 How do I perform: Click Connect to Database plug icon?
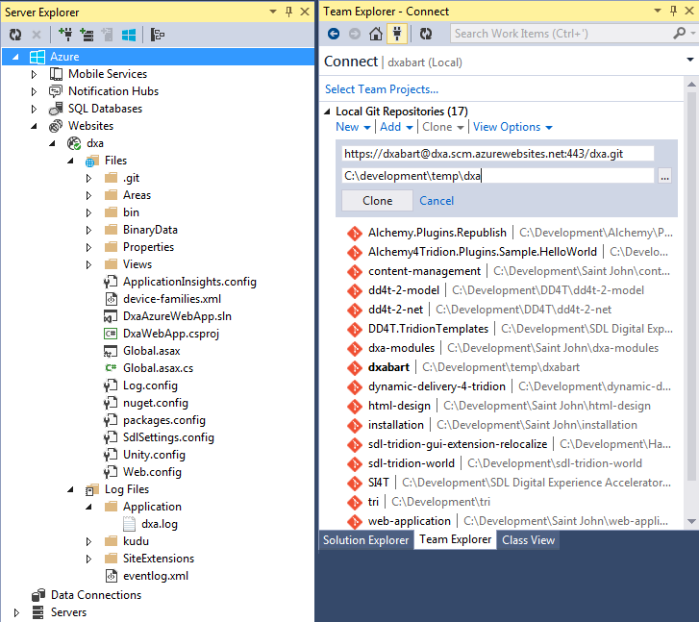click(66, 35)
